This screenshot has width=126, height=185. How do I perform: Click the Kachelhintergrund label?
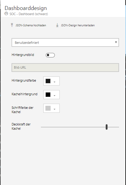pos(25,94)
